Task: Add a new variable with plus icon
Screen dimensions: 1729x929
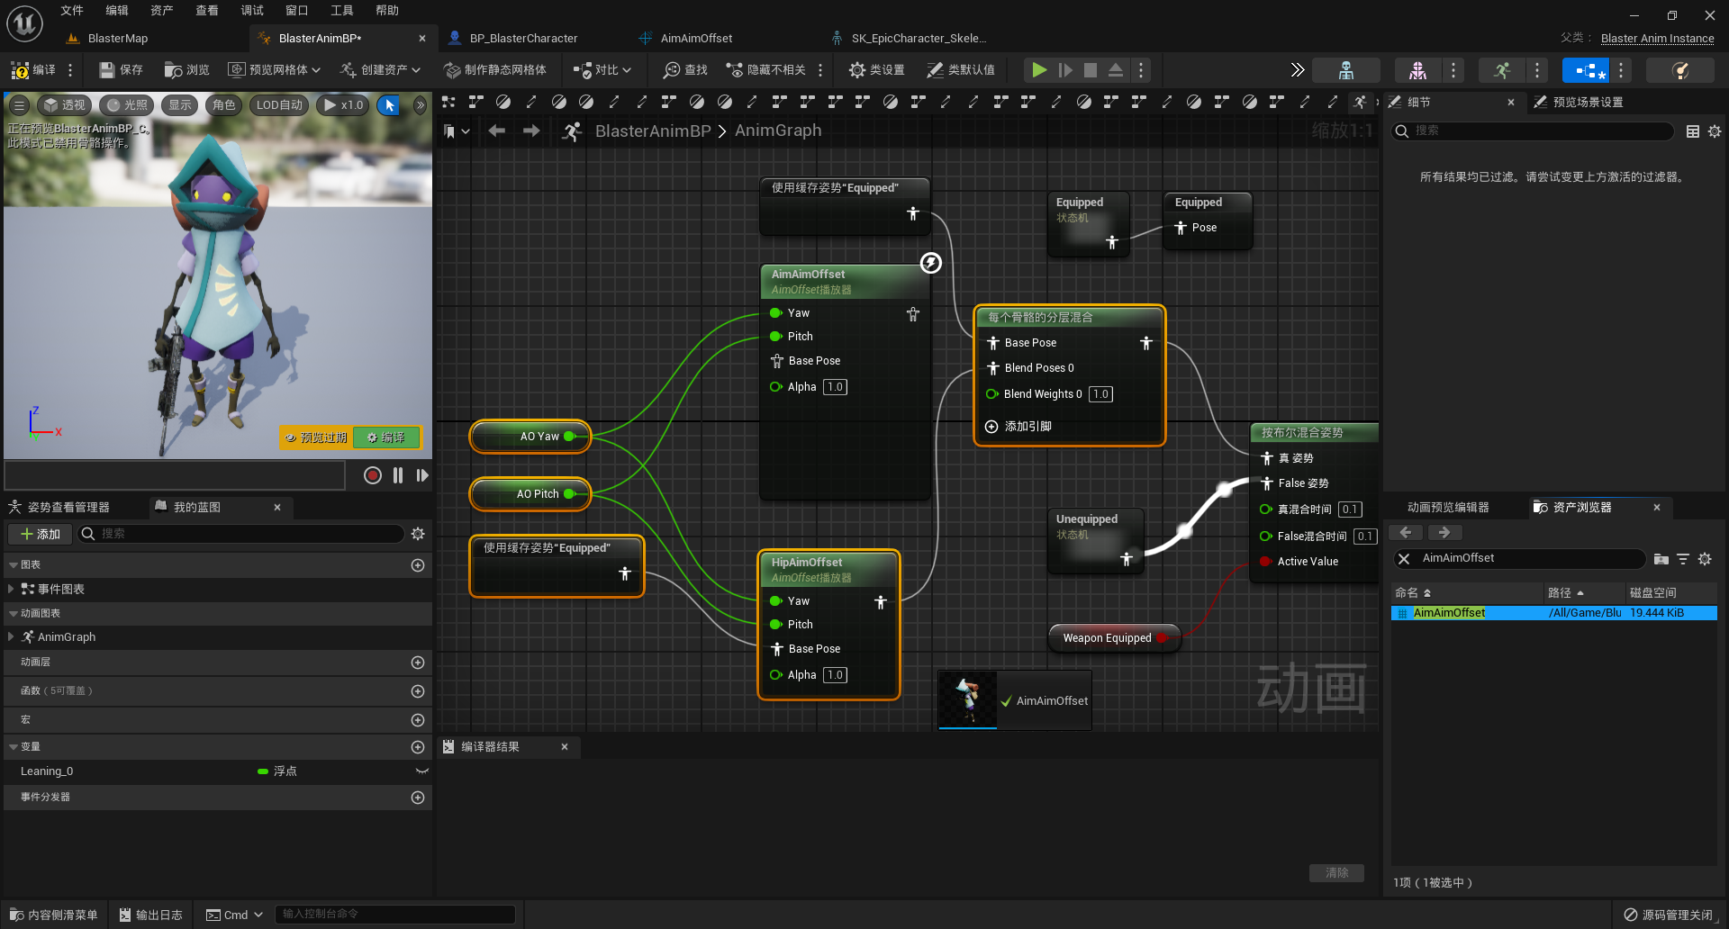Action: pos(418,747)
